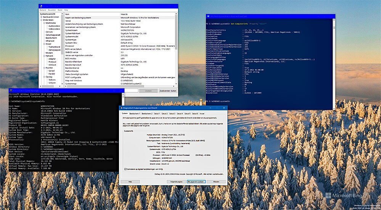Click the 'Processor' row in System Information
Image resolution: width=381 pixels, height=210 pixels.
120,46
